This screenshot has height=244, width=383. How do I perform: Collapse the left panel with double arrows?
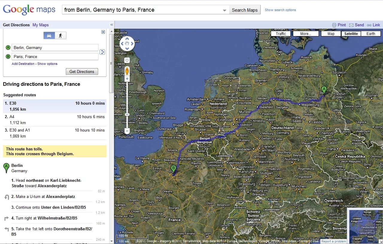112,25
